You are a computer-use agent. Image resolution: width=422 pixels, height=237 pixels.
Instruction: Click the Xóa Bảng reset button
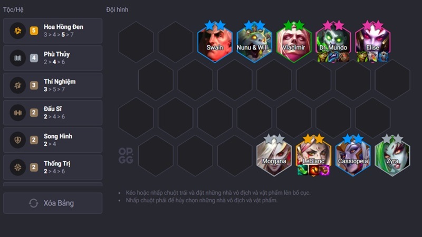click(x=53, y=203)
